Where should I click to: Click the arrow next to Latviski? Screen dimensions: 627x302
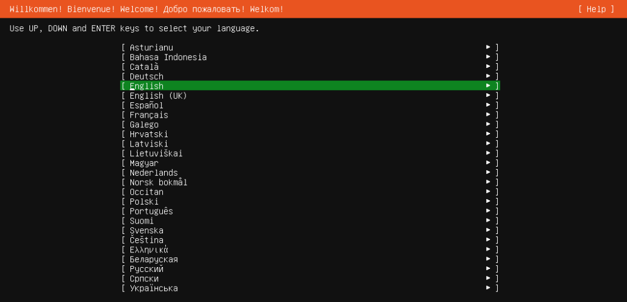click(488, 144)
